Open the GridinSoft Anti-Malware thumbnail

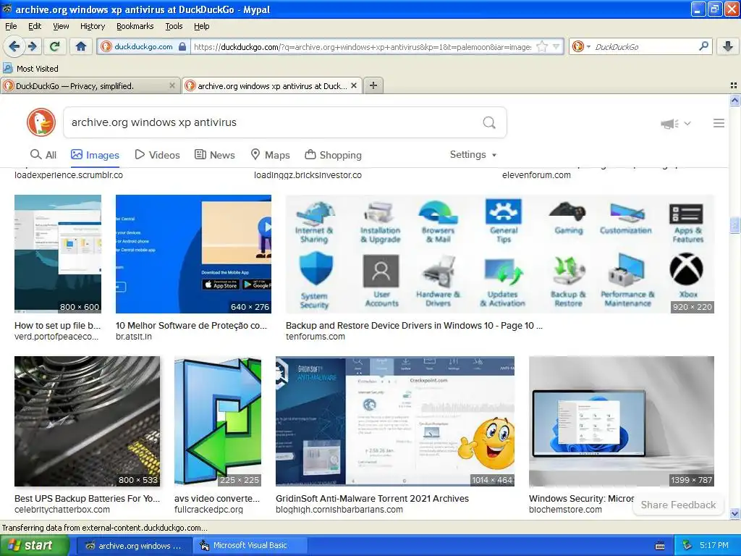tap(395, 421)
